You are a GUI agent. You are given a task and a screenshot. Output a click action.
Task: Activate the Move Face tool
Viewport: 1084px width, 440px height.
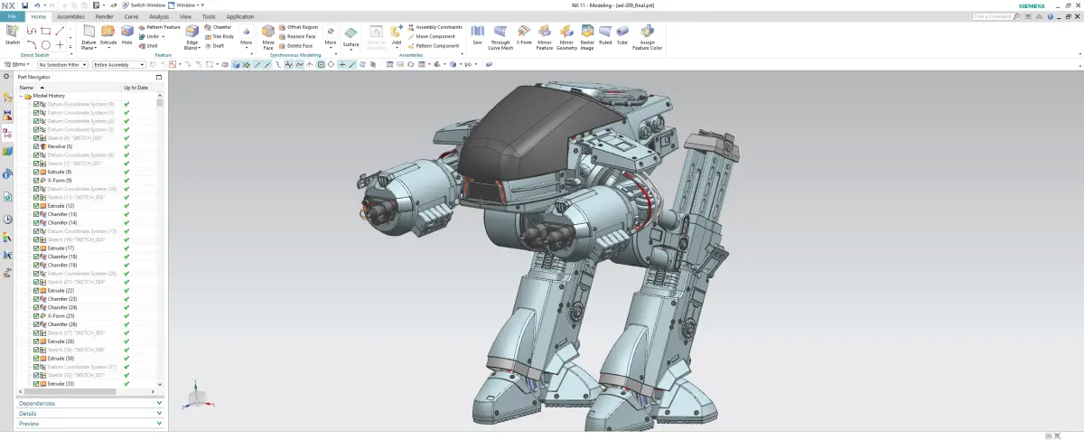[x=268, y=36]
